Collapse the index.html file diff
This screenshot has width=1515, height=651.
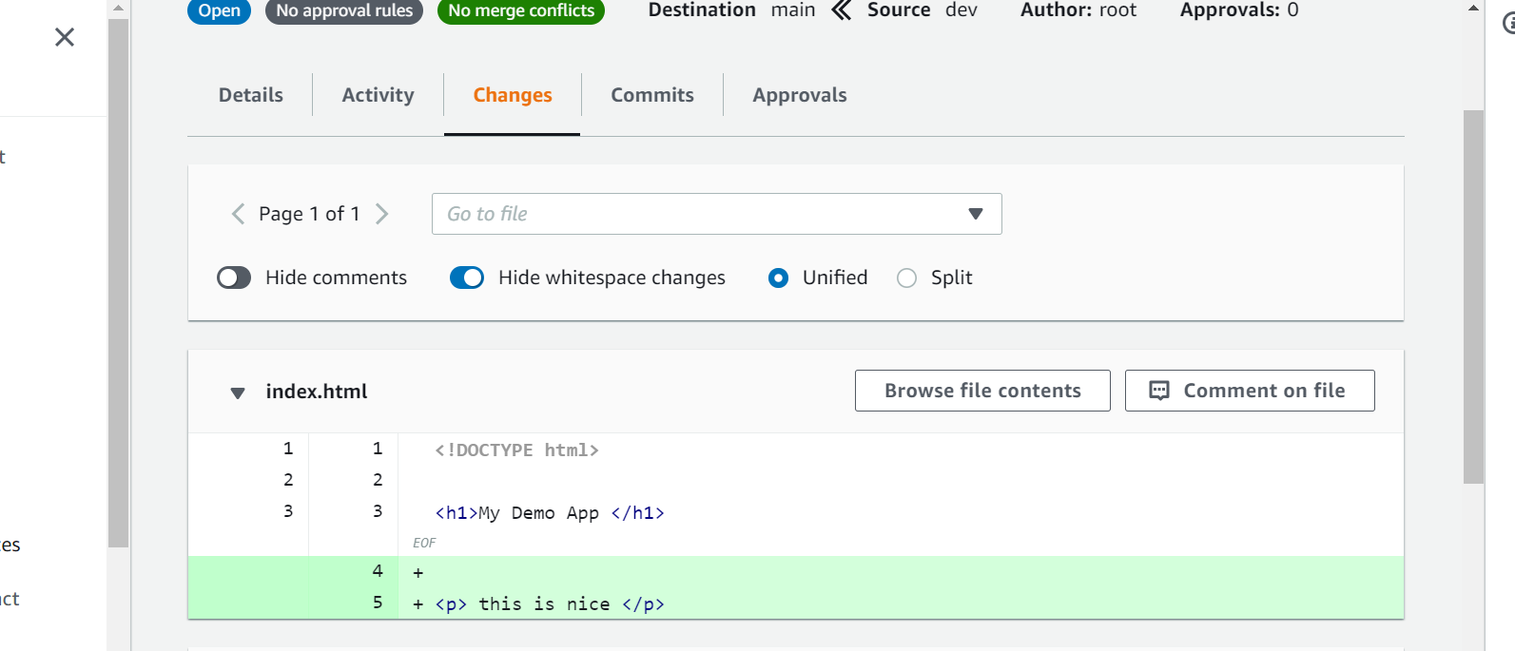click(x=238, y=393)
